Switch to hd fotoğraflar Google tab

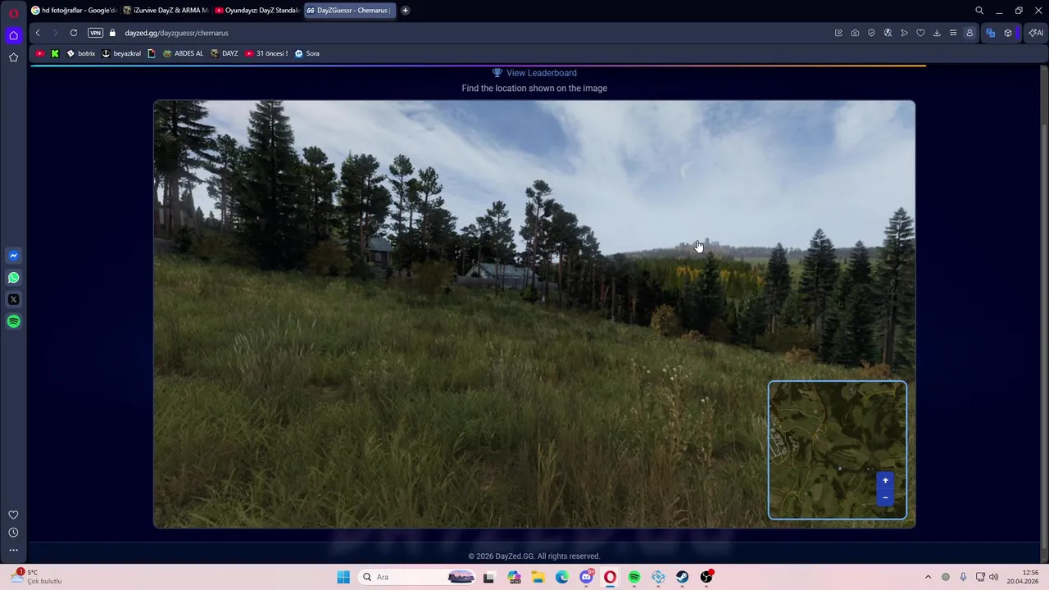click(74, 11)
